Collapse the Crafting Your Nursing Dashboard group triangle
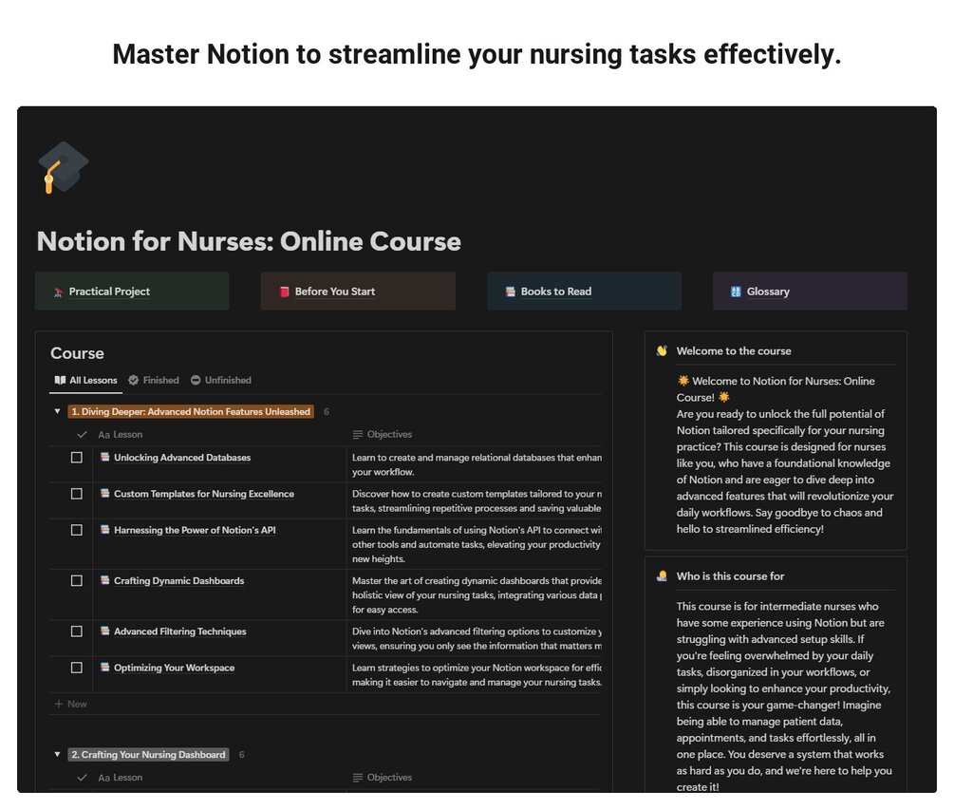The width and height of the screenshot is (954, 810). 57,755
